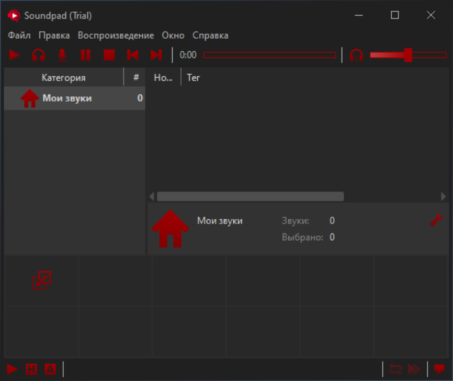Image resolution: width=453 pixels, height=381 pixels.
Task: Stop playback with the square button
Action: 109,55
